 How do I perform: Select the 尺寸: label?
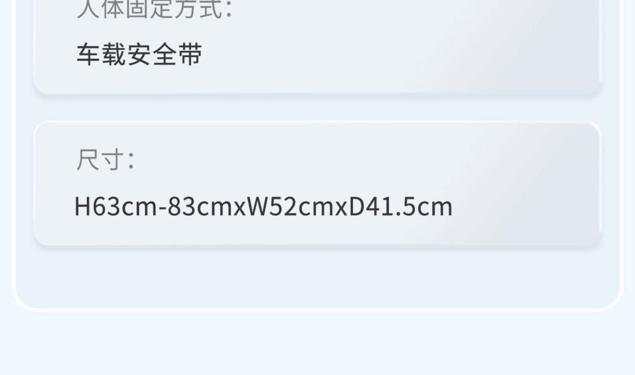tap(105, 160)
